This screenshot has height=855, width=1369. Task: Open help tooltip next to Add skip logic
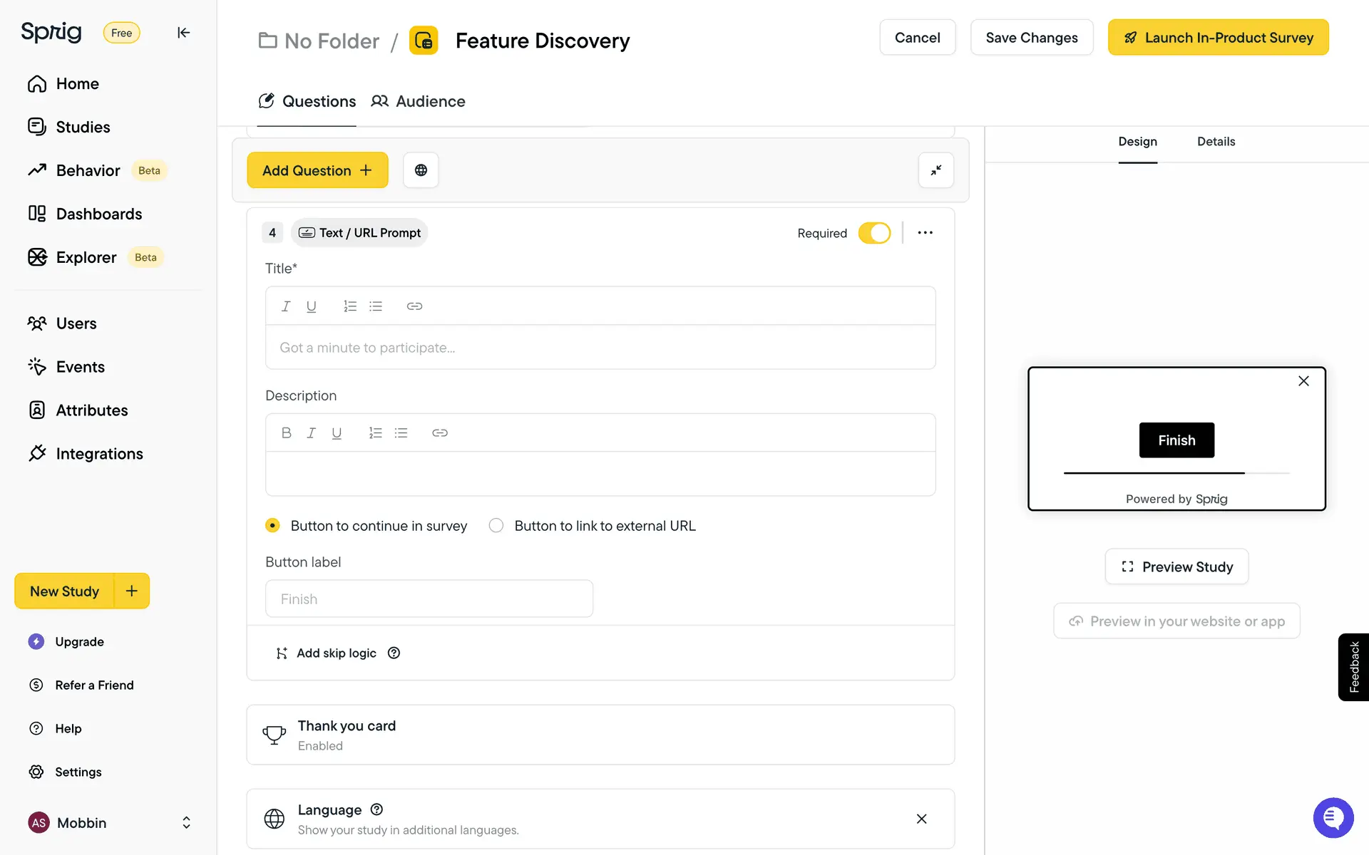[x=394, y=653]
